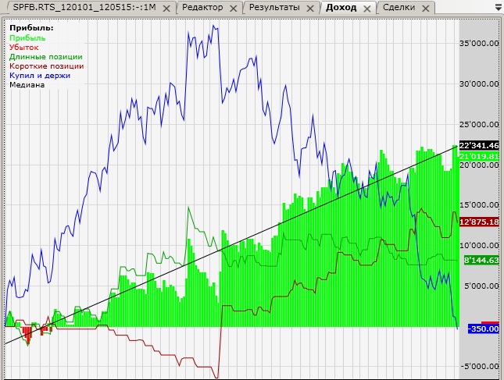
Task: Click the 8'144.63 long positions value label
Action: pos(481,260)
